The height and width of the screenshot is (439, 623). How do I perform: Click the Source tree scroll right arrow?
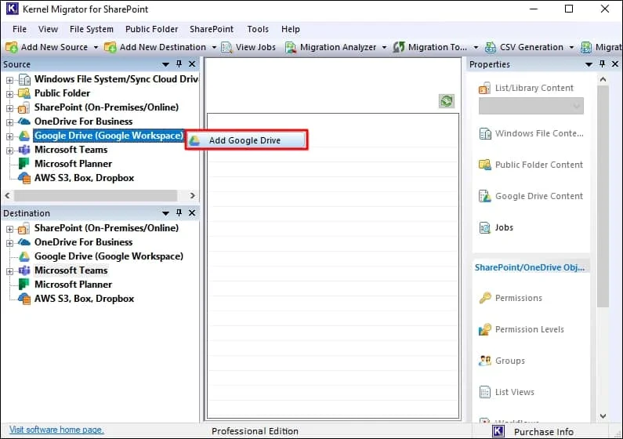pos(192,195)
